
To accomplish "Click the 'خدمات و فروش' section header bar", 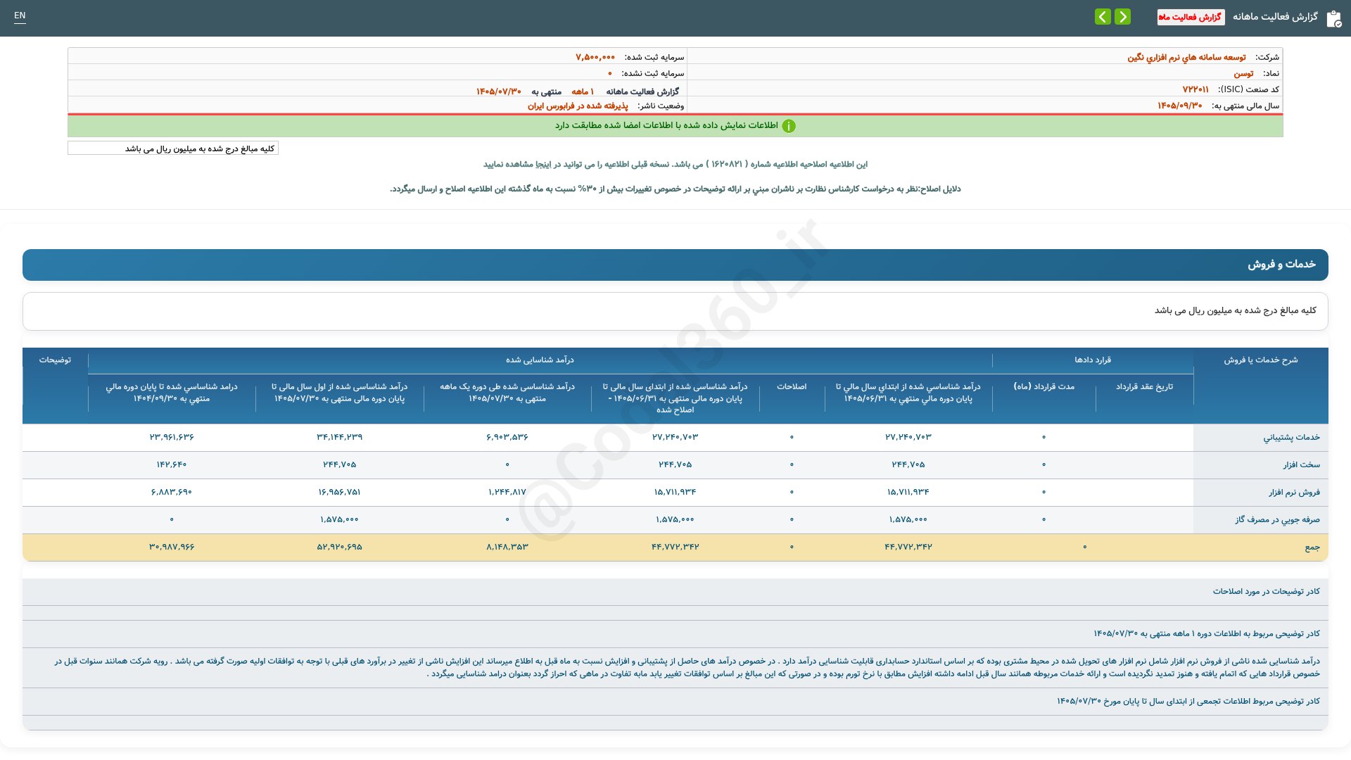I will 675,265.
